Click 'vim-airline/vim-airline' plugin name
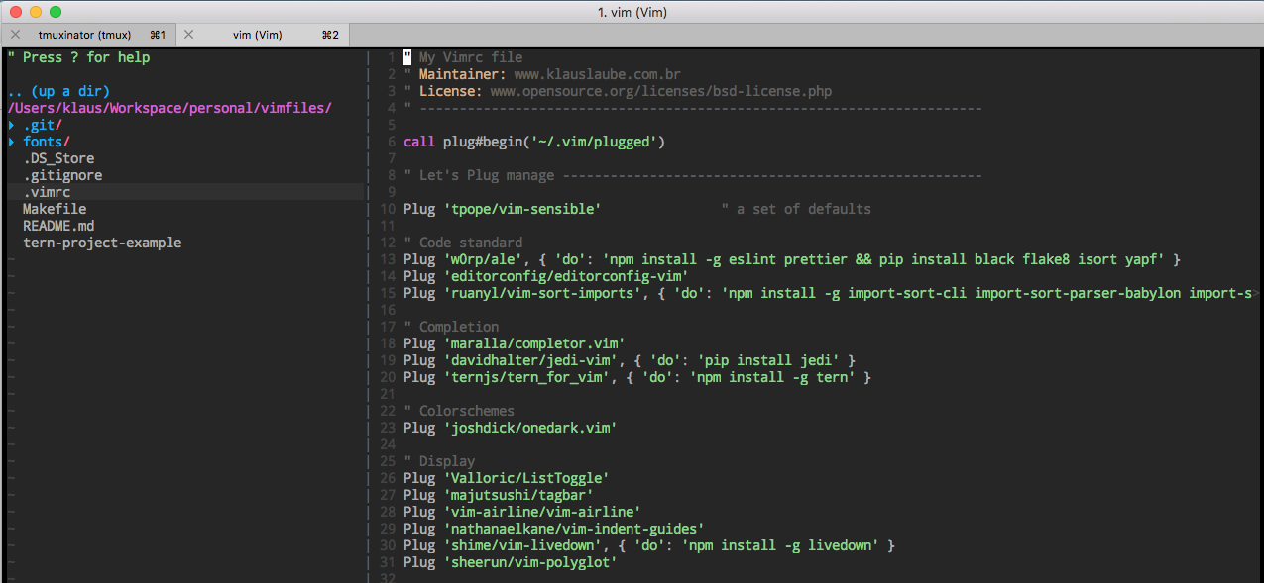 pos(542,512)
